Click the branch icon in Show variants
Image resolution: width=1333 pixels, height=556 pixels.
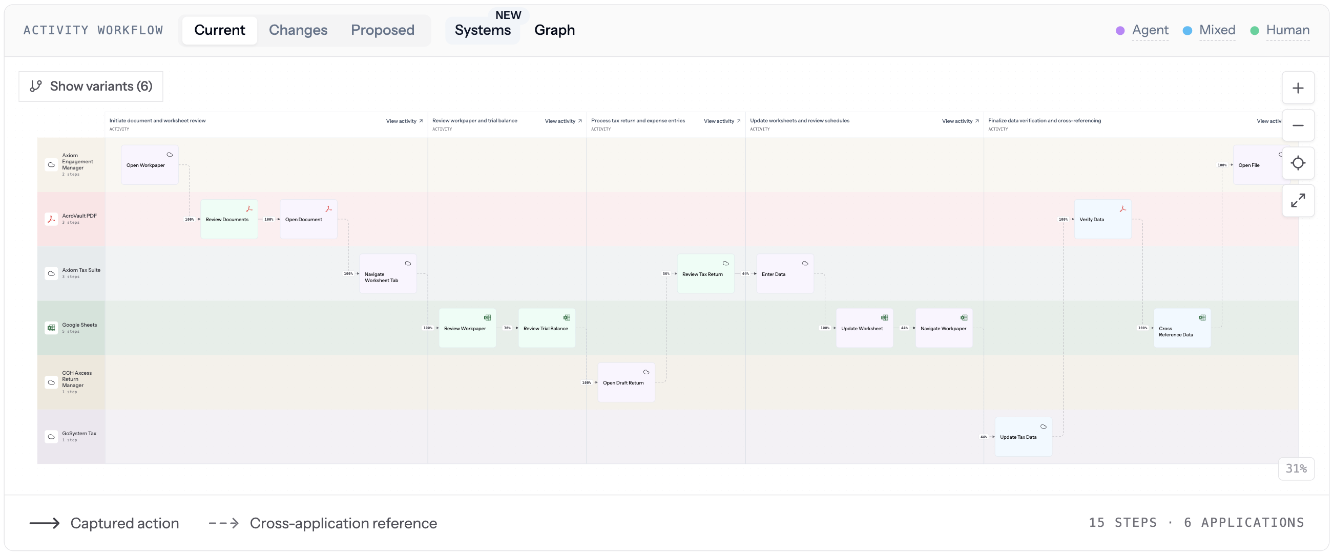pos(36,86)
